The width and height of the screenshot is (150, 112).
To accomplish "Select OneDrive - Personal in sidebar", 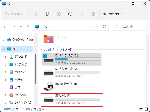I will [20, 40].
